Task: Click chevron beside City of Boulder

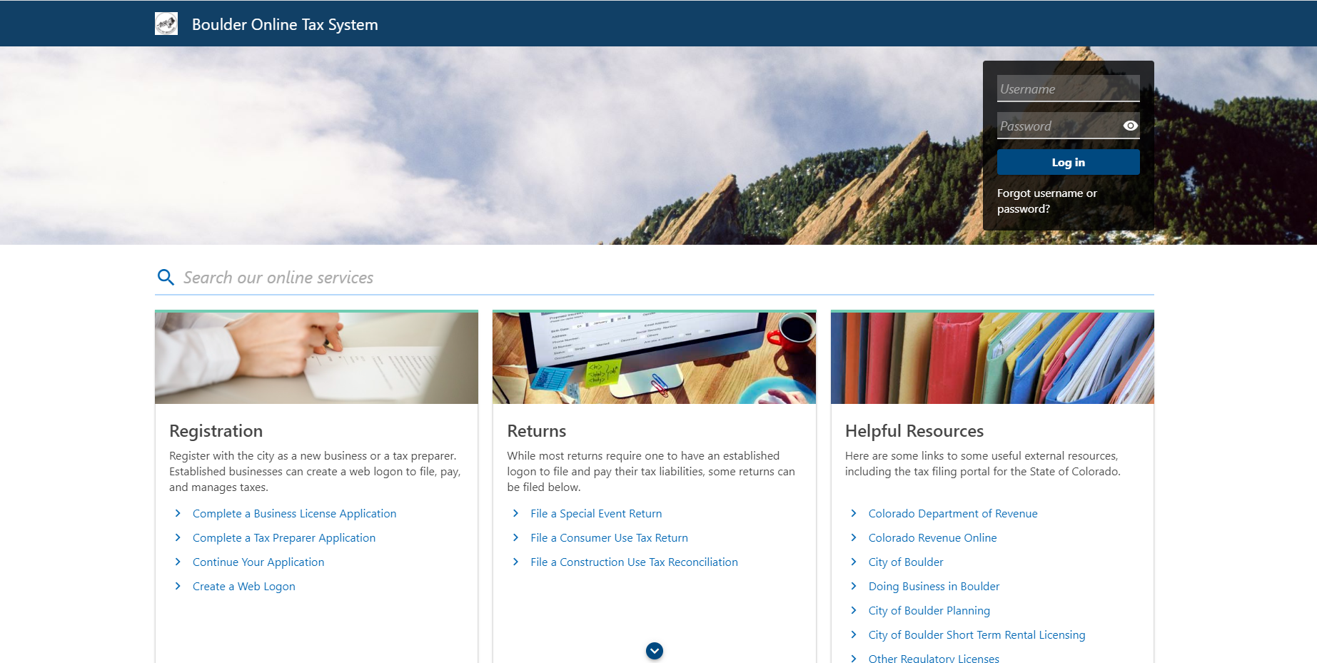Action: pos(854,562)
